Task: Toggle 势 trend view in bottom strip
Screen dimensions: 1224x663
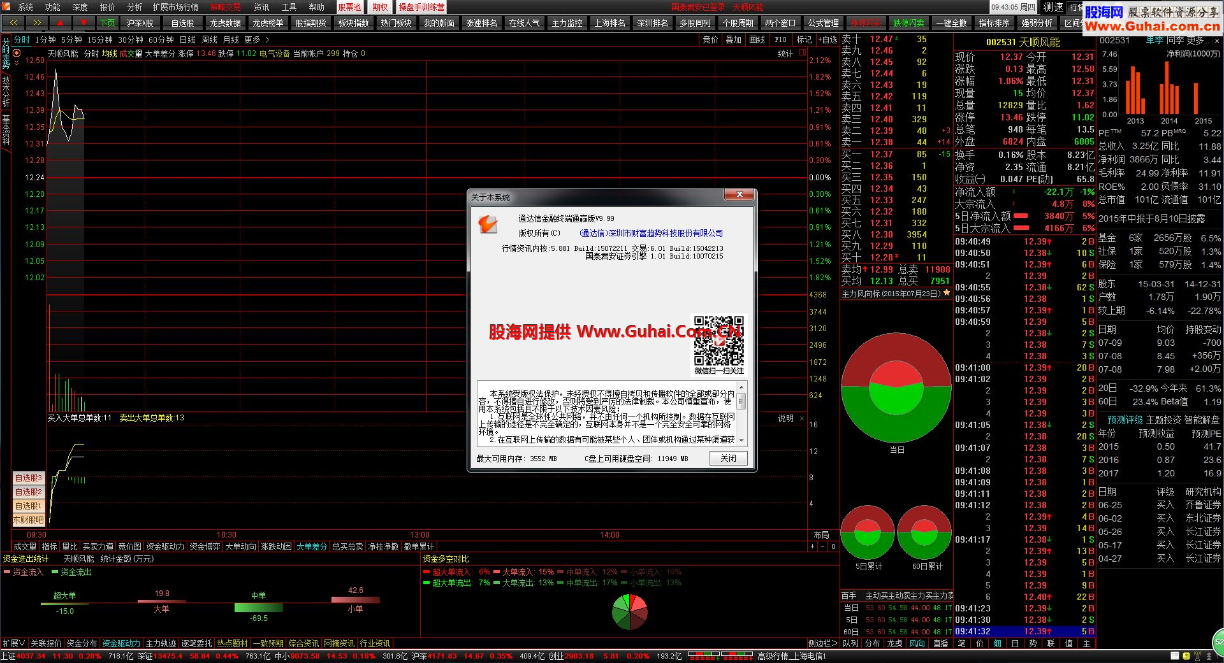Action: pos(1033,643)
